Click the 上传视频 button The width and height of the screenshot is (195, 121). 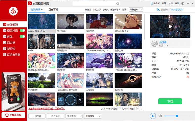pos(37,116)
